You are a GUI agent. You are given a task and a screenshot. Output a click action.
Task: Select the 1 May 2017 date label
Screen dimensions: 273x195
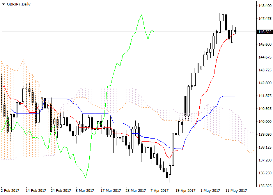pyautogui.click(x=210, y=191)
